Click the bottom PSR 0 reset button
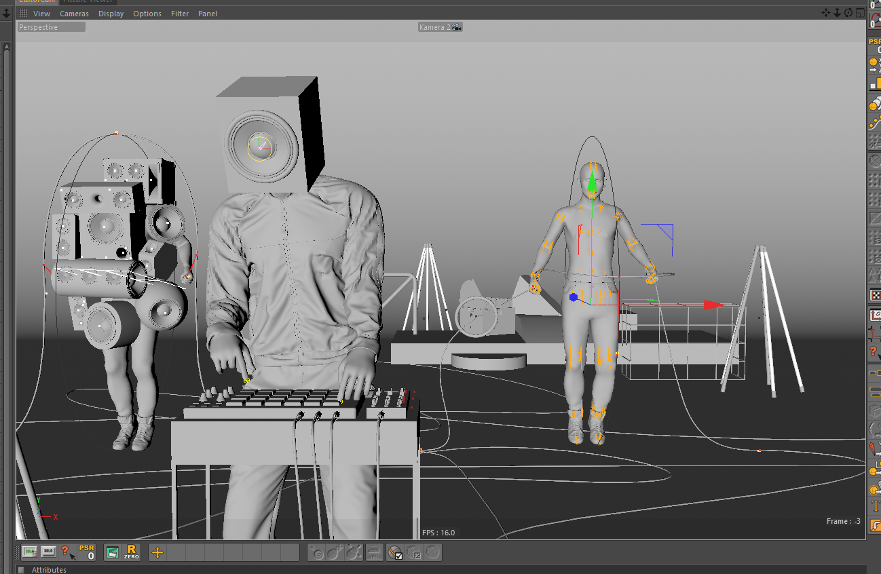881x574 pixels. point(88,552)
